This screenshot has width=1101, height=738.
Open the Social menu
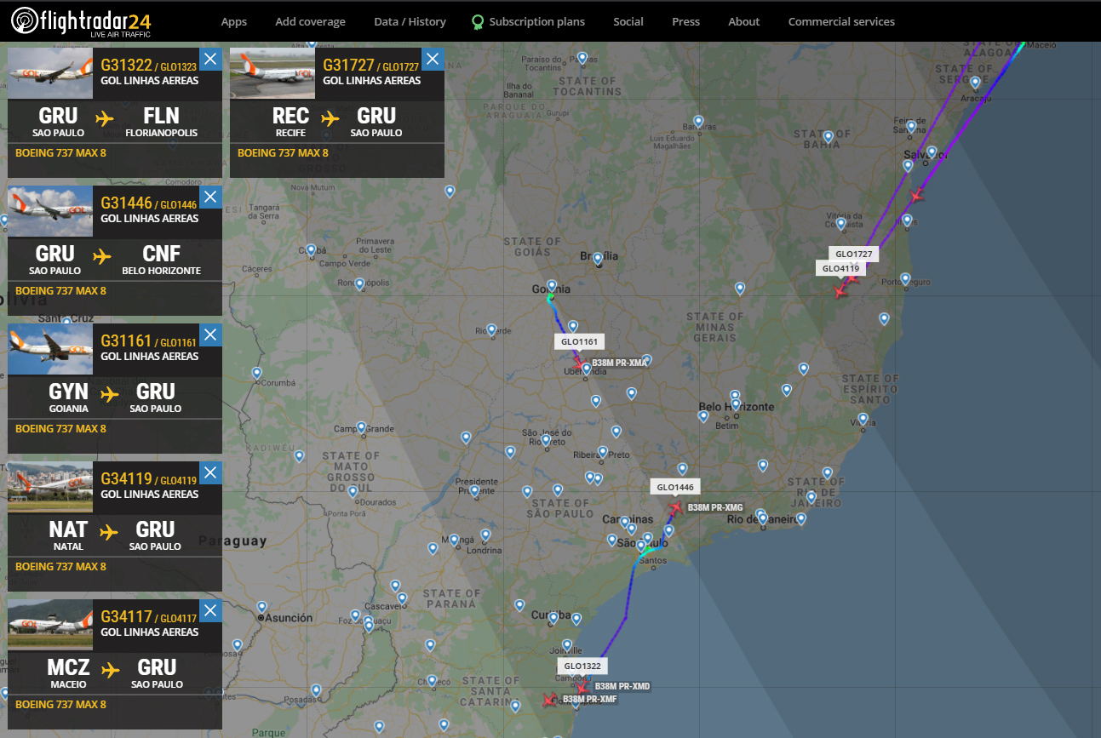[628, 21]
